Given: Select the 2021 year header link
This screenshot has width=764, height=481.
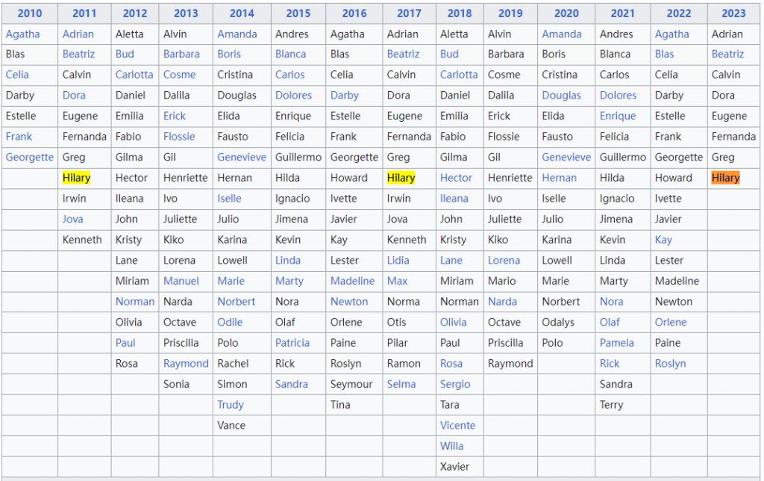Looking at the screenshot, I should pyautogui.click(x=622, y=13).
